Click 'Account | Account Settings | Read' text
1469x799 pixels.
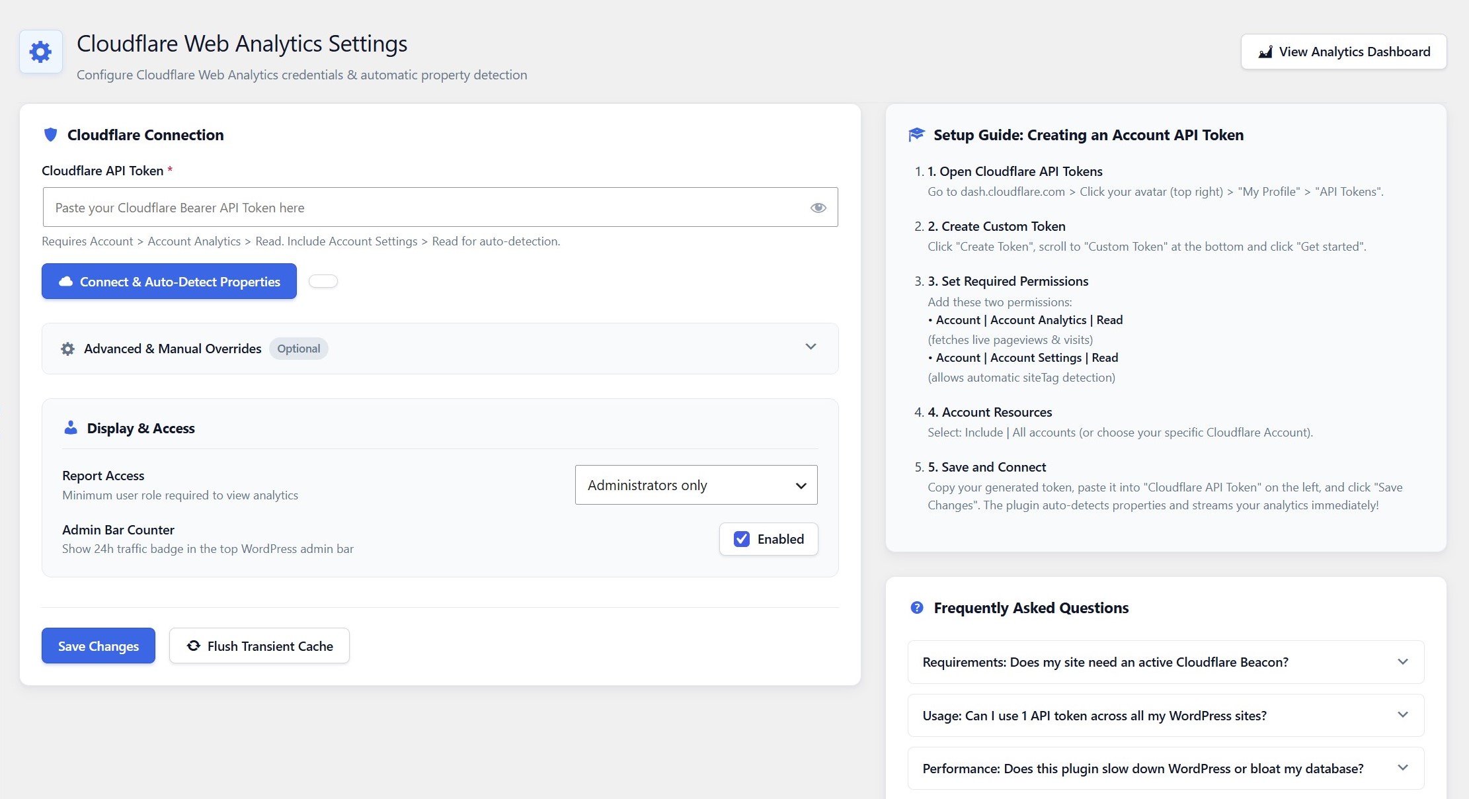coord(1027,358)
